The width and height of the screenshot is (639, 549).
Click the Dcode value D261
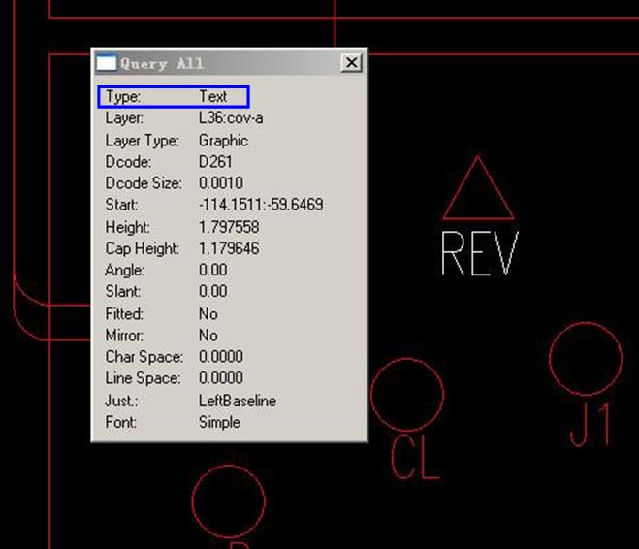point(215,162)
